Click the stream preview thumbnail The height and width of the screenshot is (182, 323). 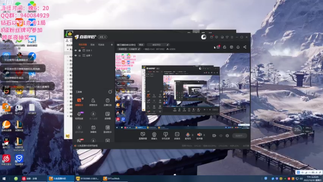(182, 91)
